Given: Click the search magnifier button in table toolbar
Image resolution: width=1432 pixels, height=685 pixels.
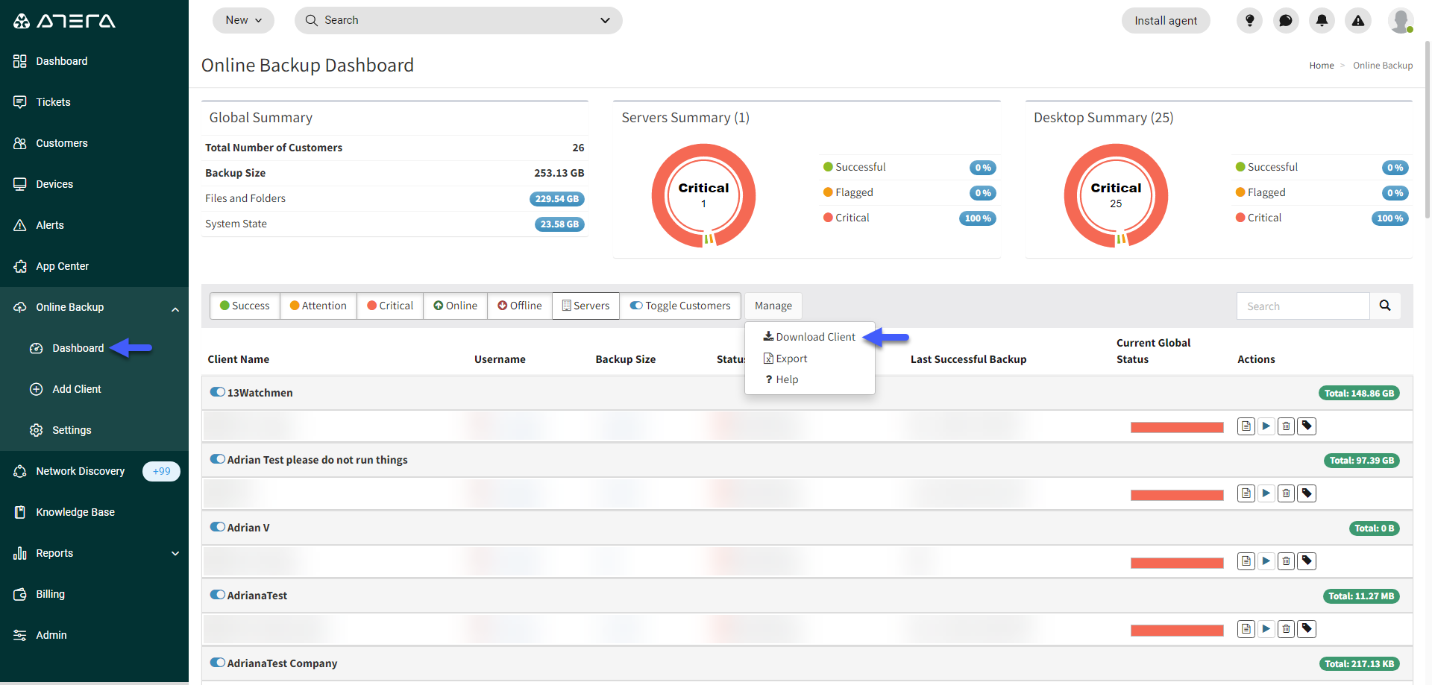Looking at the screenshot, I should coord(1385,306).
